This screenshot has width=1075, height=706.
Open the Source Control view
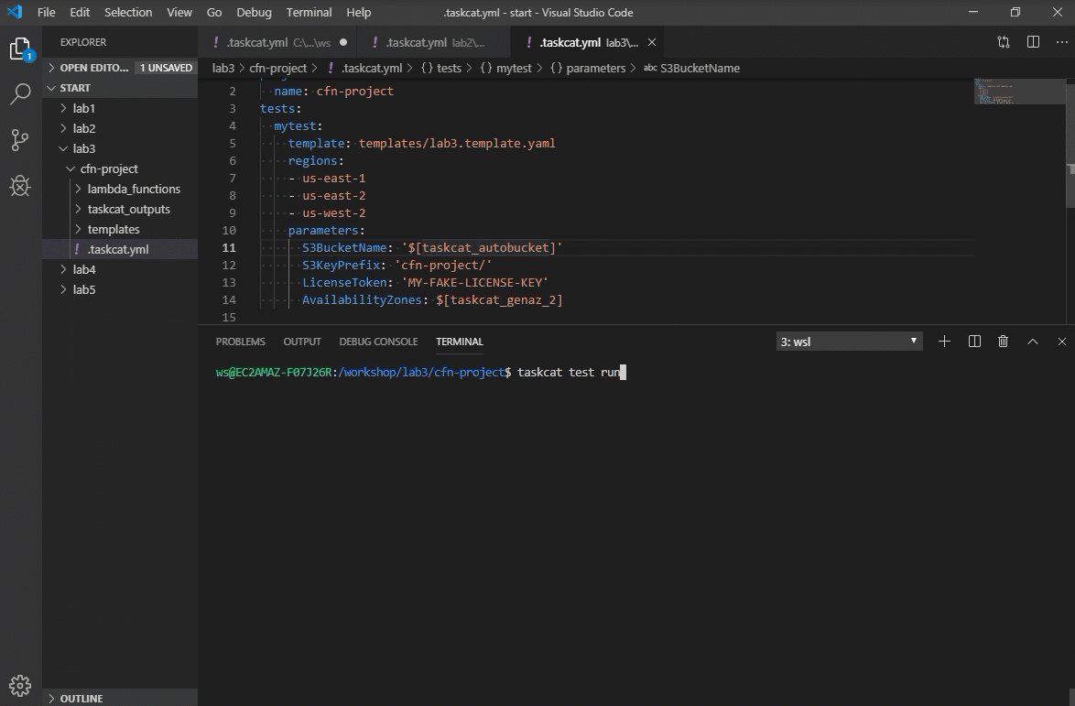click(20, 140)
